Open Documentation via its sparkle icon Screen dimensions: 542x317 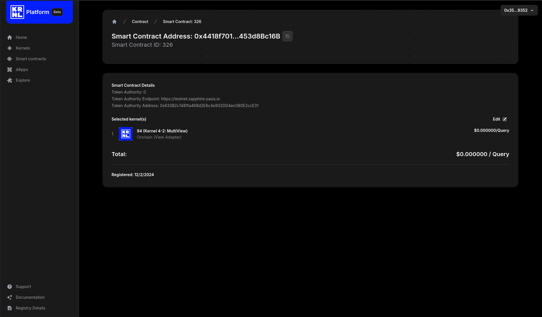[x=9, y=297]
